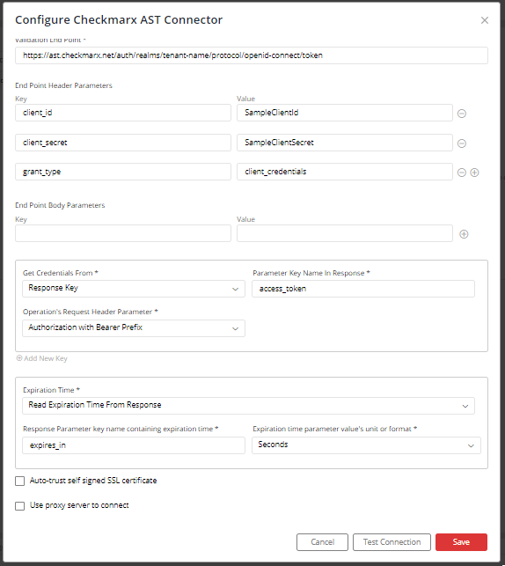Click the Validation End Point URL field
The image size is (505, 566).
(x=252, y=55)
